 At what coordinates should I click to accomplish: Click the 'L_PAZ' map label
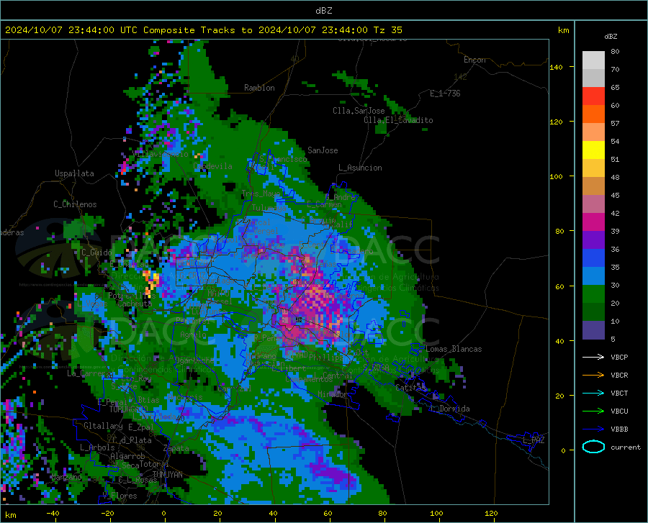pos(534,440)
